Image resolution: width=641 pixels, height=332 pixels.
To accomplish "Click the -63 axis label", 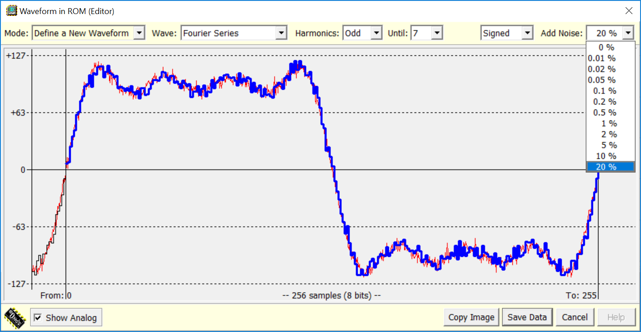I will coord(19,226).
